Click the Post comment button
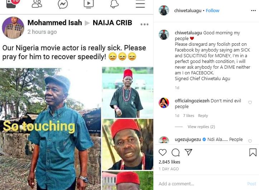 click(252, 184)
